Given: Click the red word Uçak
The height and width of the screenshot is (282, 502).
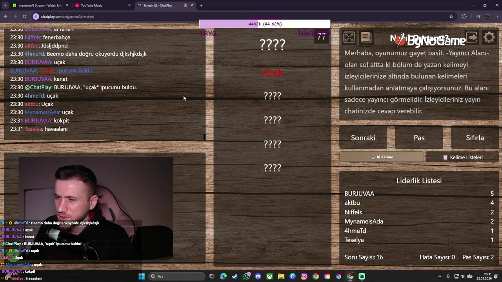Looking at the screenshot, I should coord(273,72).
